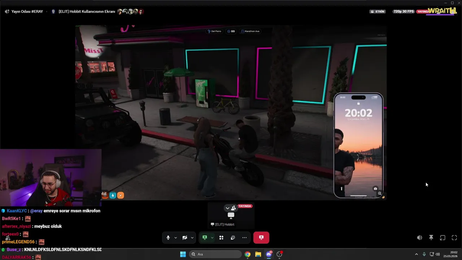This screenshot has width=462, height=260.
Task: Click the red YAYINDA badge on Hobbit tile
Action: (245, 206)
